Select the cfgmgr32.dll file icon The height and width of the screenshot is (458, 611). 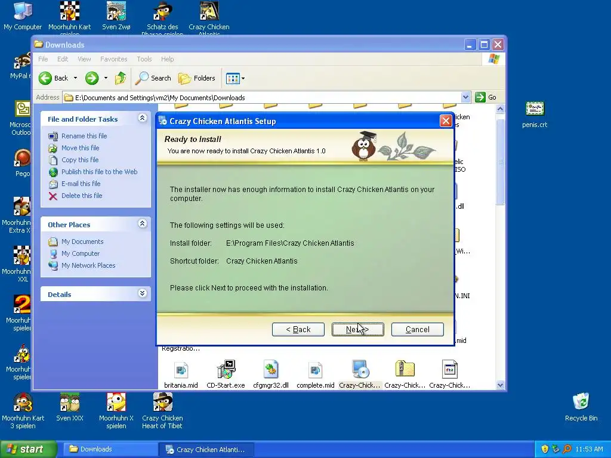(x=271, y=370)
